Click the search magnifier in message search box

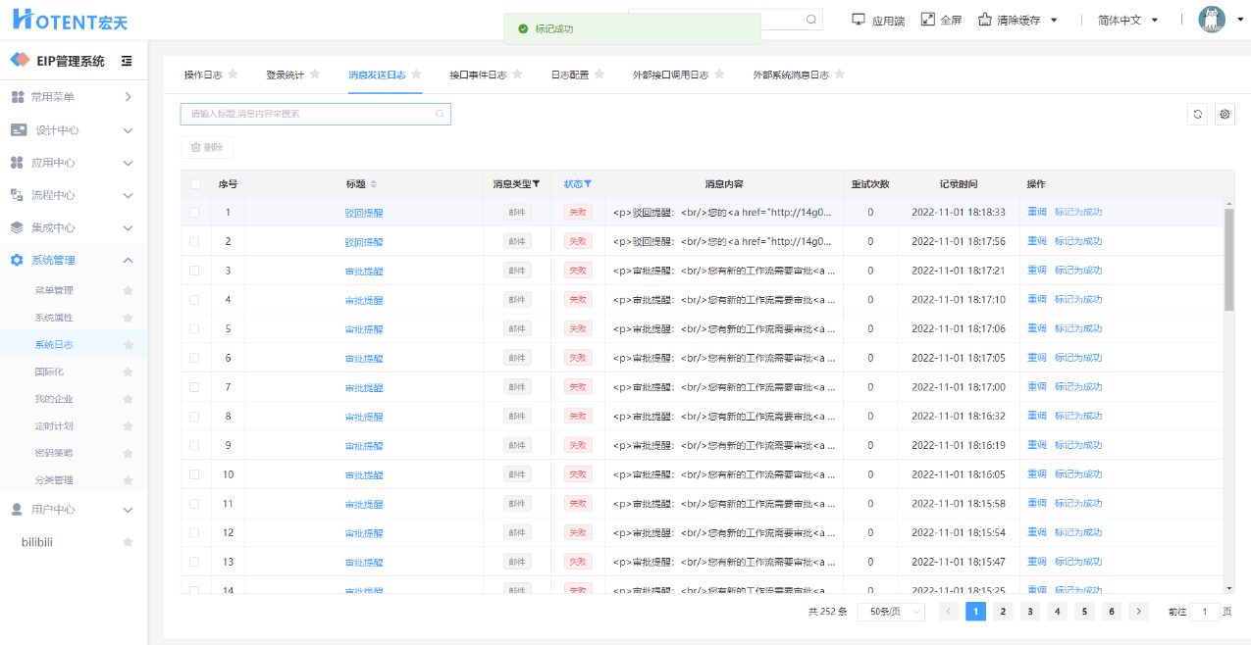440,114
